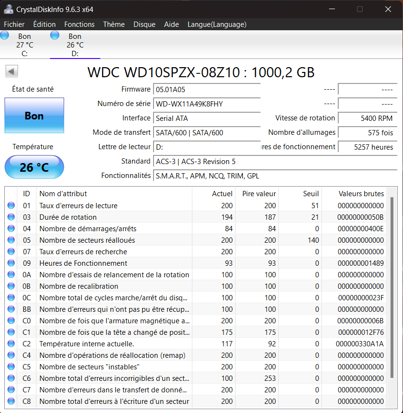This screenshot has height=413, width=403.
Task: Select raw value 000000330A1A
Action: click(x=359, y=344)
